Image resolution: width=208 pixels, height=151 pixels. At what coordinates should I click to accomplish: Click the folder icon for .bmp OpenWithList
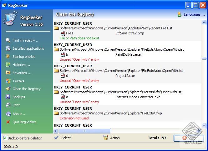56,49
